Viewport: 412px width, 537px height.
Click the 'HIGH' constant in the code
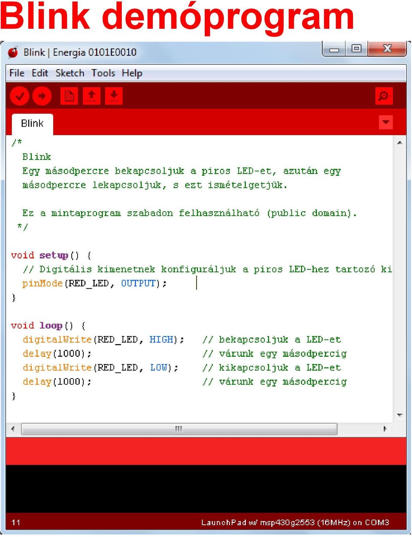161,340
